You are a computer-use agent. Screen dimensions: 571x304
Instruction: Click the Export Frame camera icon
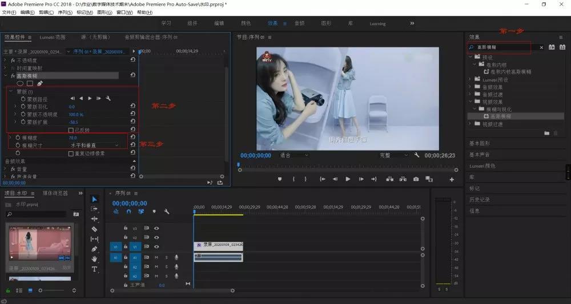pos(416,179)
